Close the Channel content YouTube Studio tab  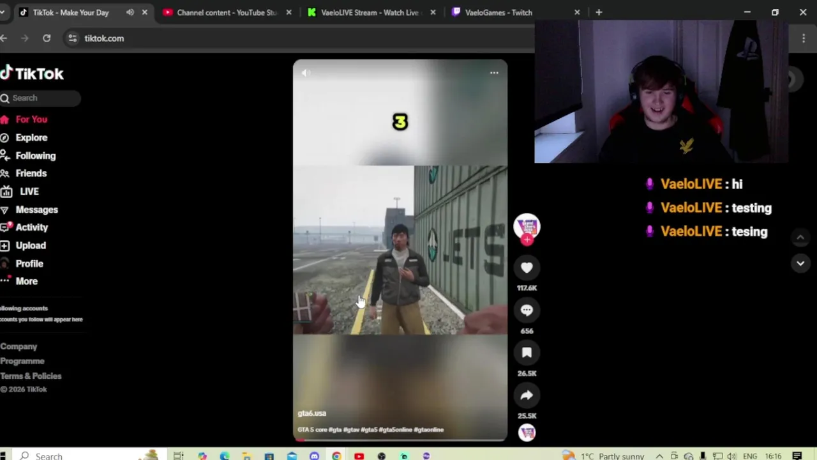[x=289, y=12]
